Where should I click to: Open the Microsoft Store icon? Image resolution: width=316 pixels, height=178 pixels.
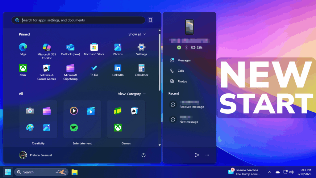tap(94, 49)
